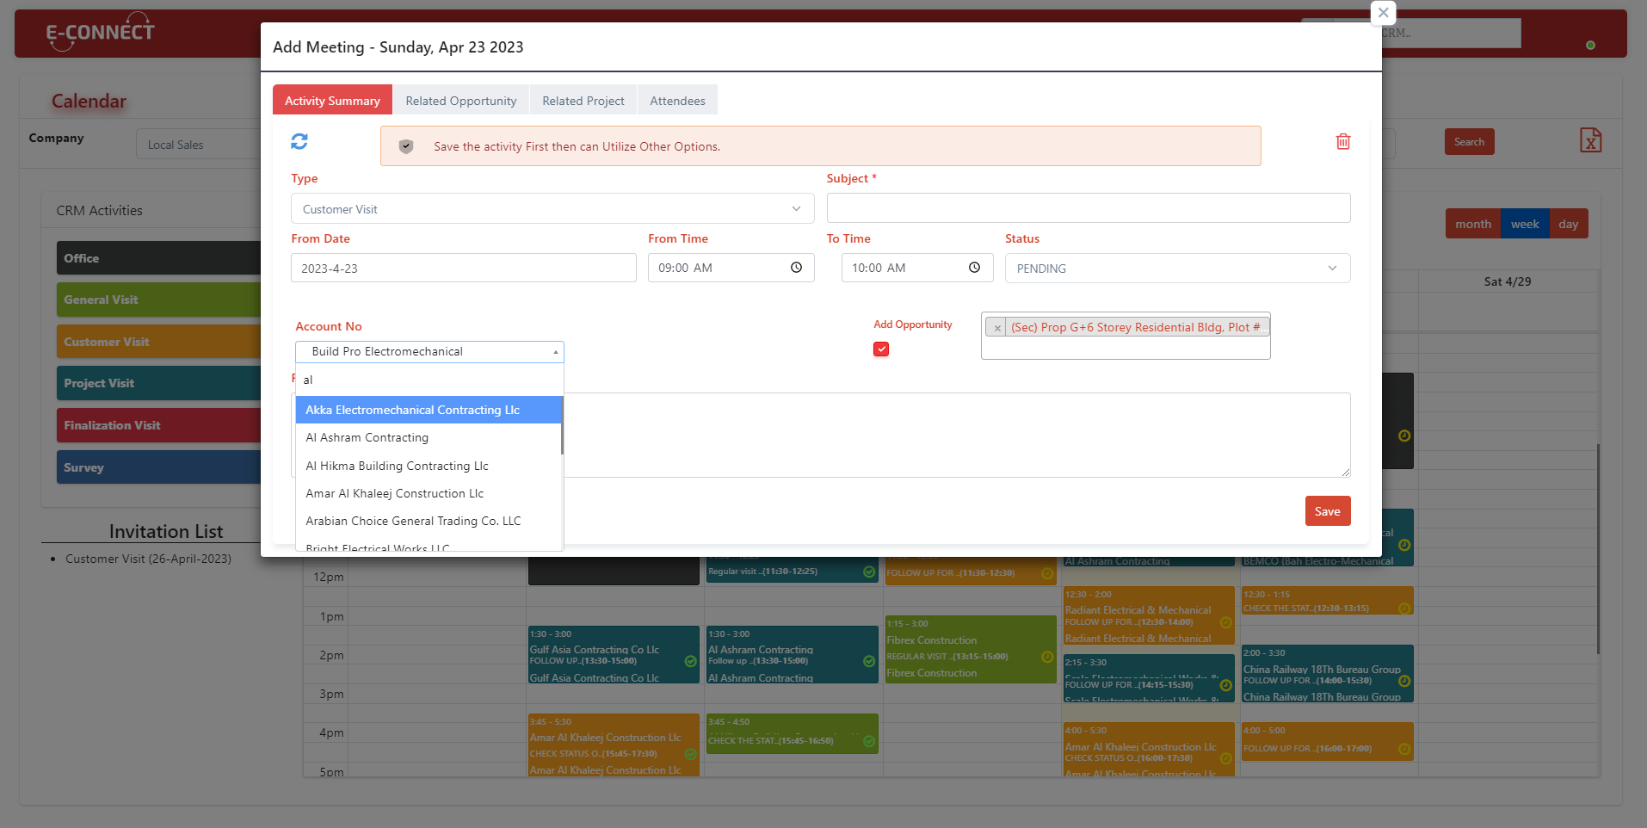
Task: Close the Add Meeting dialog
Action: point(1383,12)
